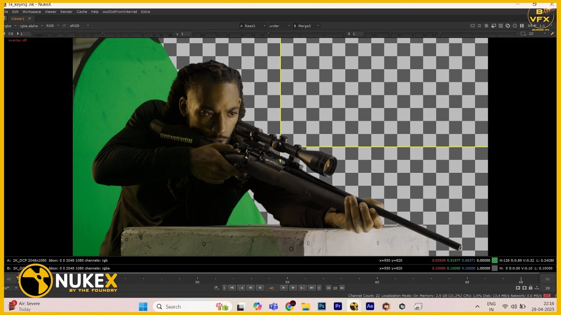The height and width of the screenshot is (315, 561).
Task: Skip forward by increment button
Action: tap(342, 288)
